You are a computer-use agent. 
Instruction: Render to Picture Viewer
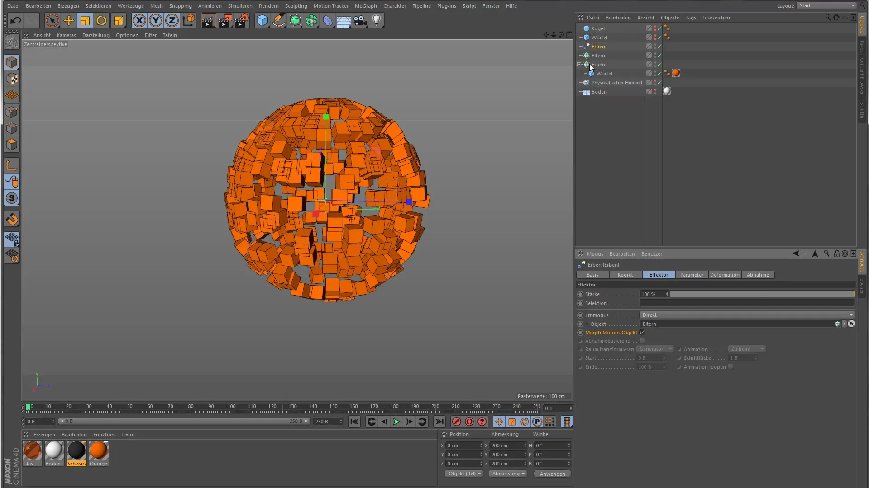225,20
